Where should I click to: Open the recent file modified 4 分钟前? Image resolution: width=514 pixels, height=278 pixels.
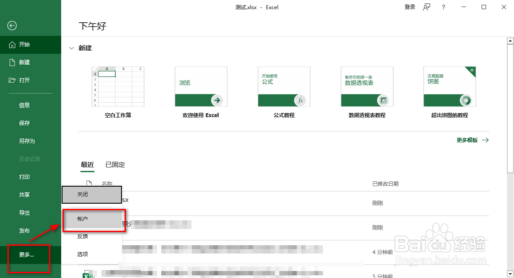point(284,252)
